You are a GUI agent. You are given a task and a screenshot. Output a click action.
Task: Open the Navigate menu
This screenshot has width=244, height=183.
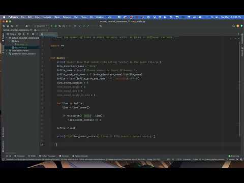[x=47, y=17]
